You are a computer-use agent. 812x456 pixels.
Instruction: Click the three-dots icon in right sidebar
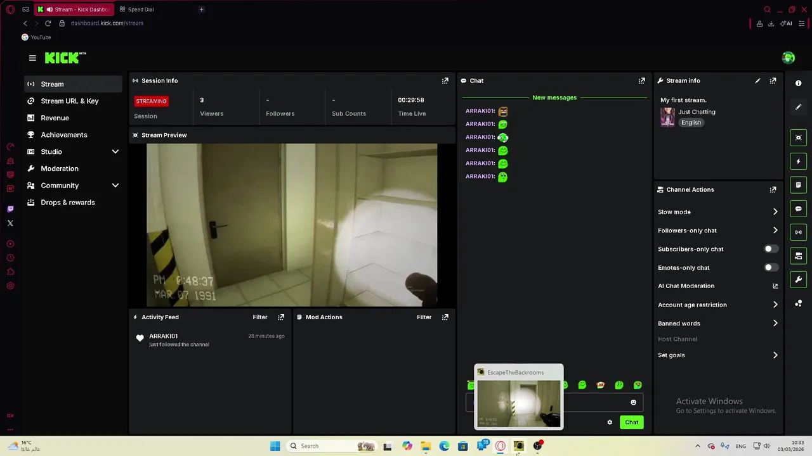(x=799, y=303)
